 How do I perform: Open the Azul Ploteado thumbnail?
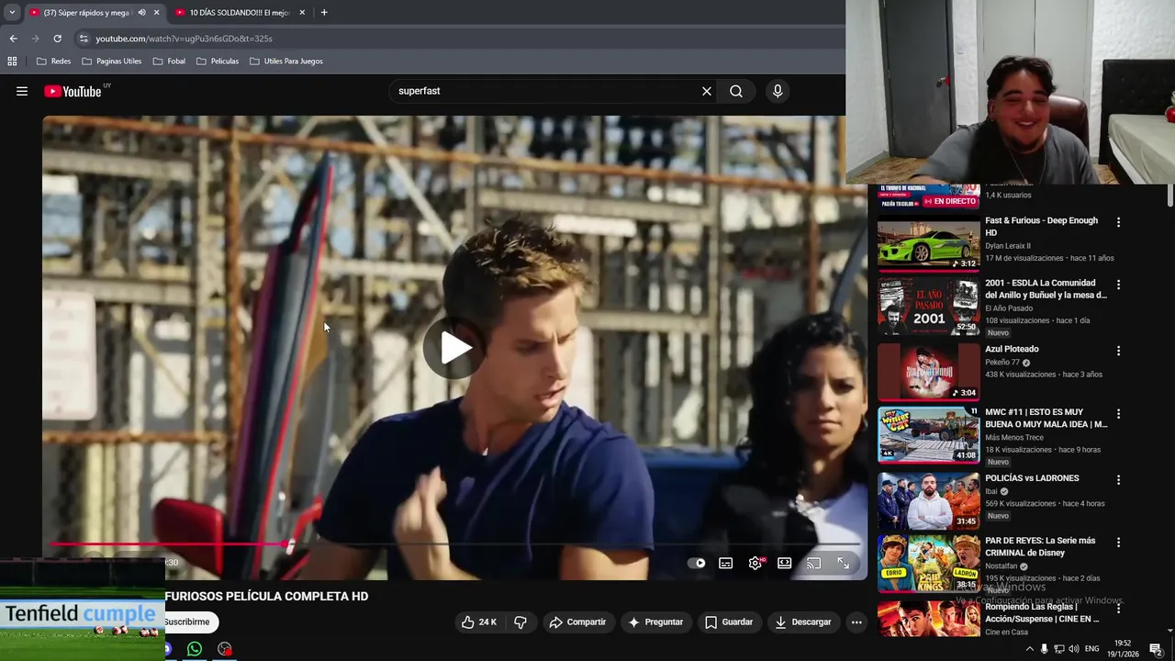pos(928,372)
